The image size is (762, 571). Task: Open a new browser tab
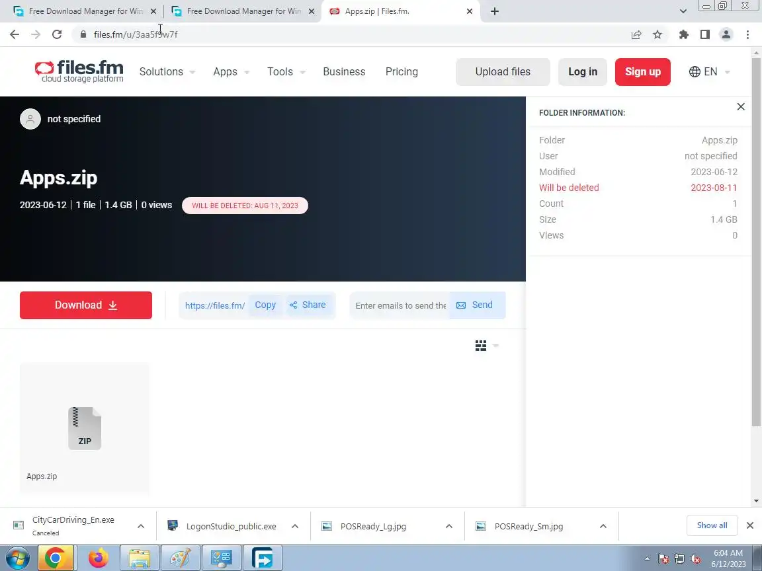[x=495, y=11]
